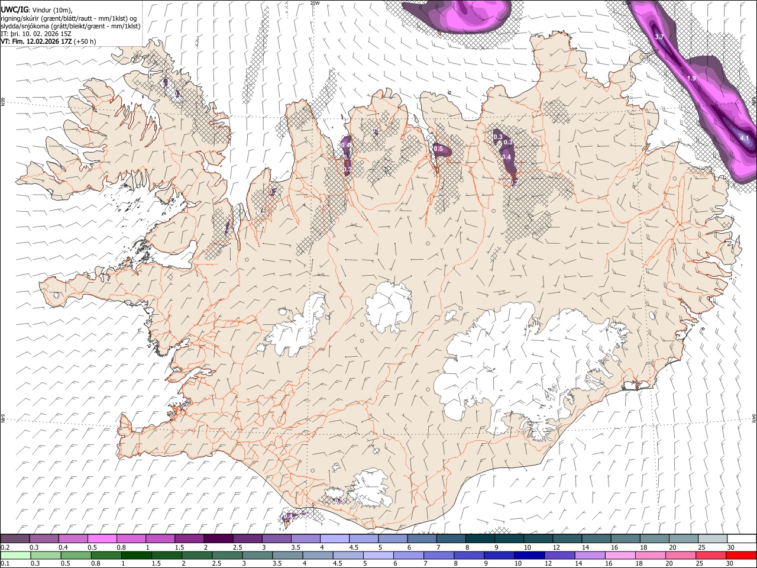Select the deep blue lower swatch starting at 10
This screenshot has width=757, height=568.
(x=530, y=555)
